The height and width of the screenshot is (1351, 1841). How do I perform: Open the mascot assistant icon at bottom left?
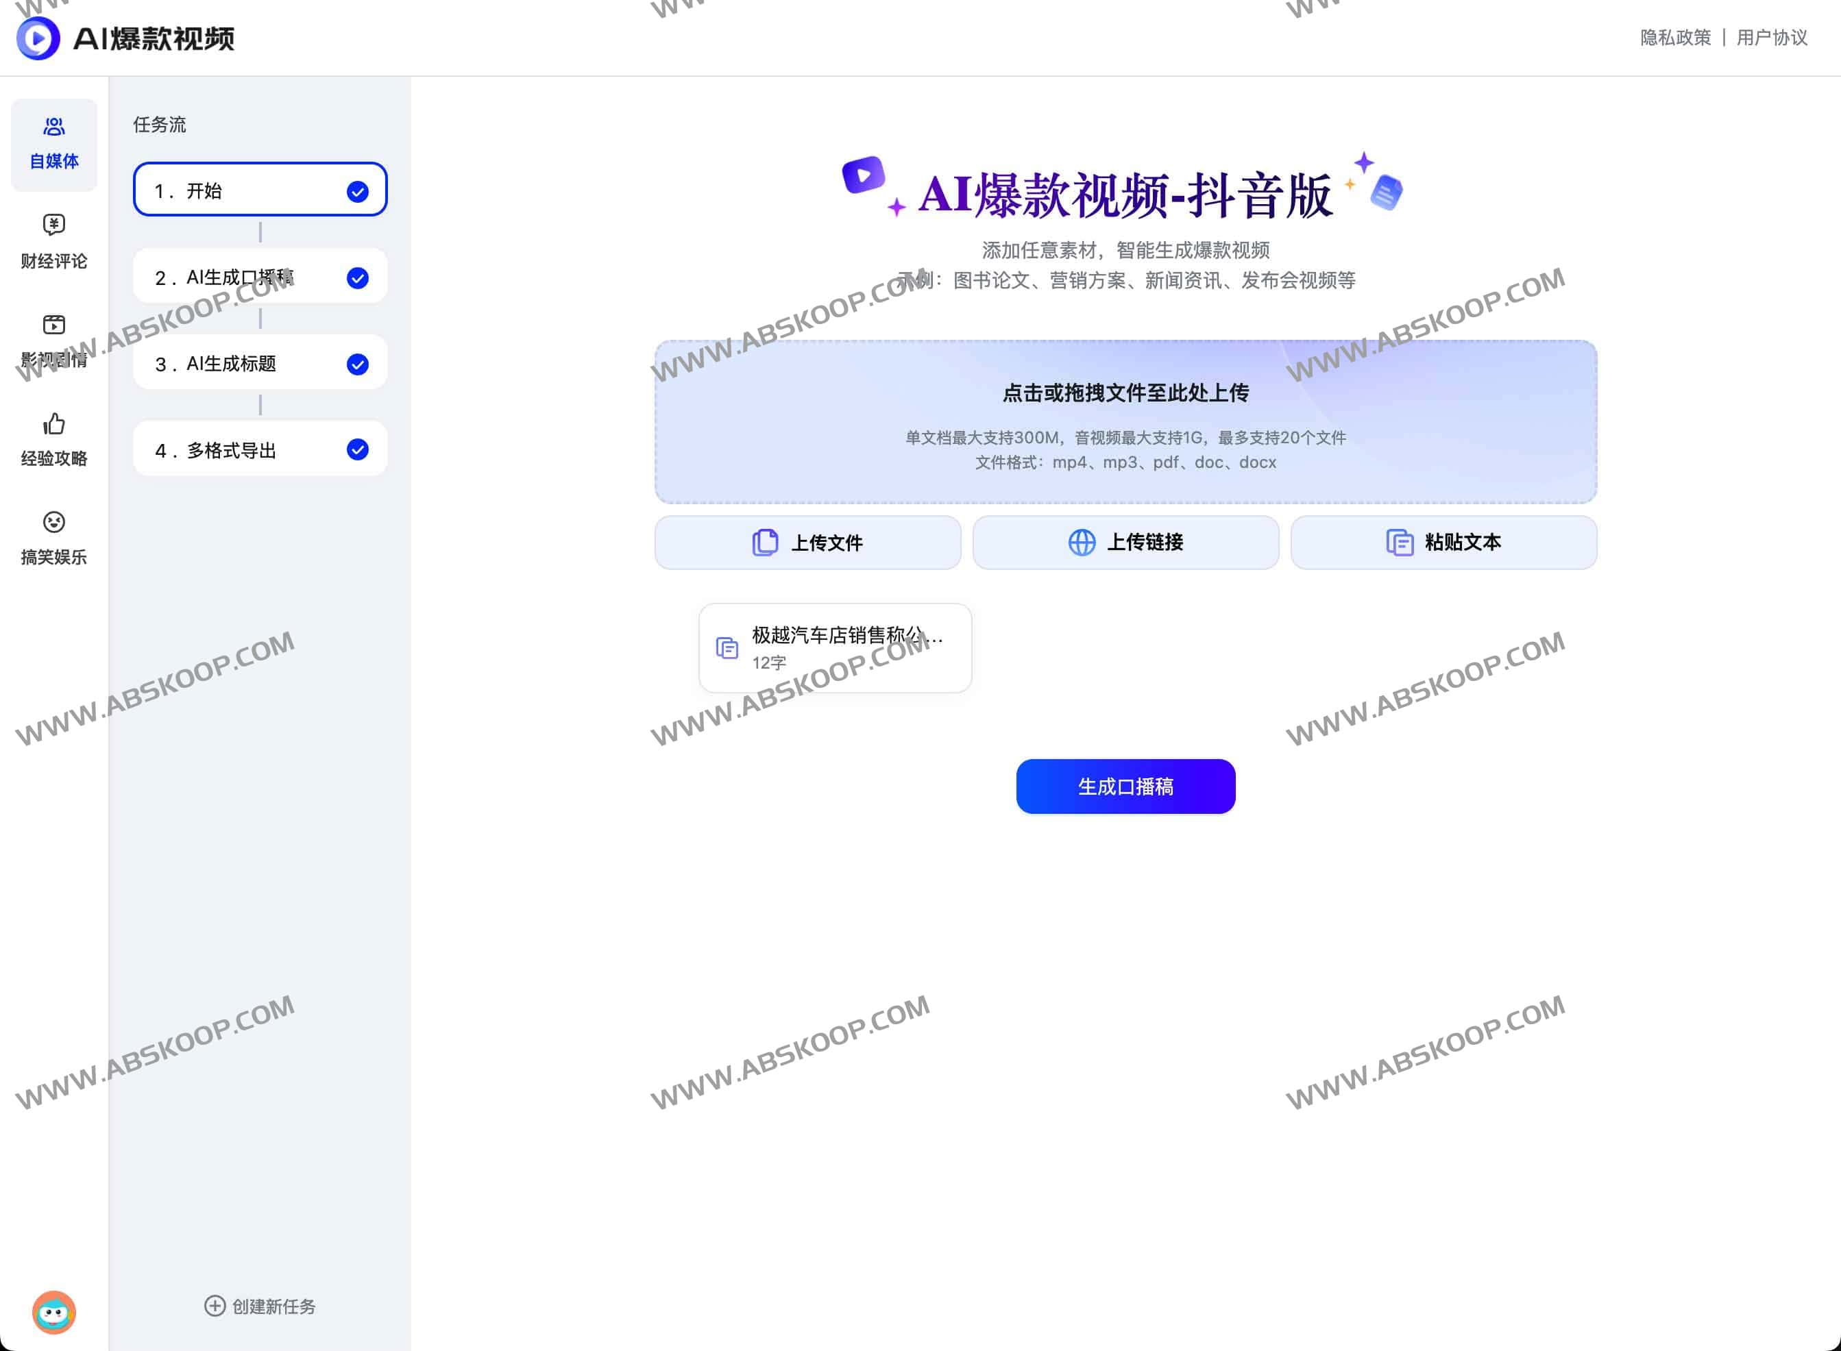pyautogui.click(x=54, y=1313)
